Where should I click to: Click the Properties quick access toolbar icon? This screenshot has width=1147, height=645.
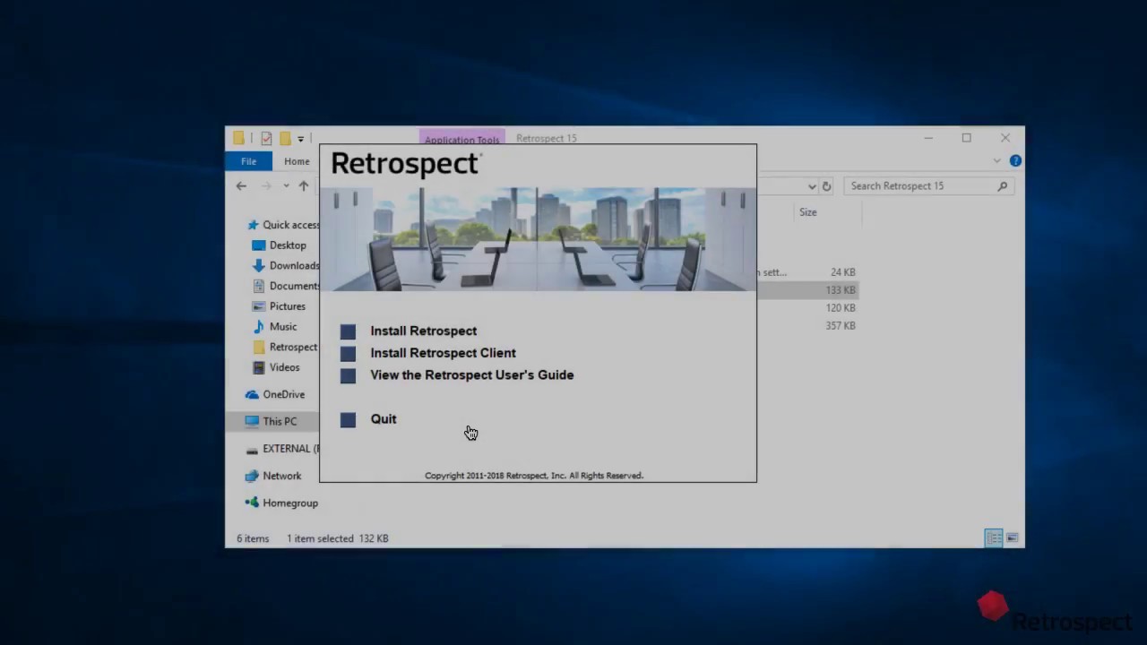pos(266,138)
